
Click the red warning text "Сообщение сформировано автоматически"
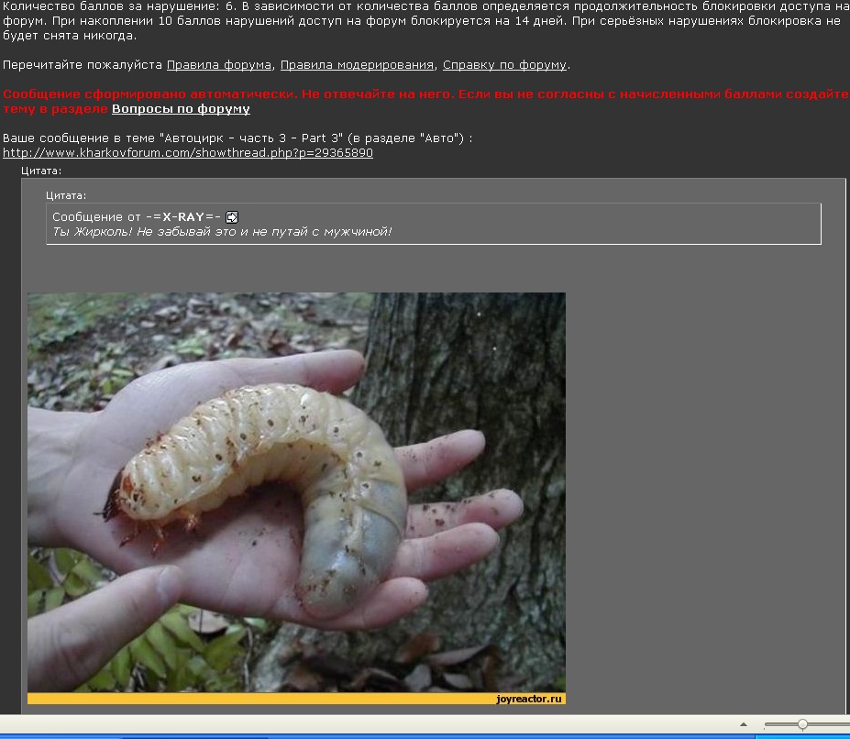pyautogui.click(x=150, y=94)
